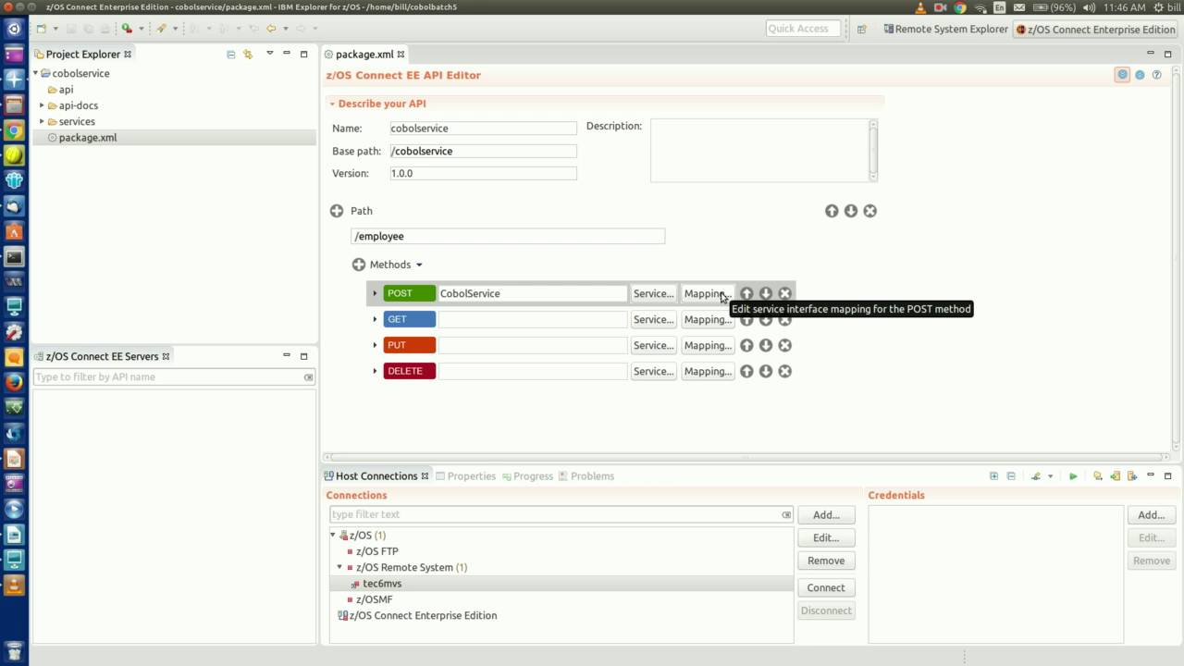Viewport: 1184px width, 666px height.
Task: Open Service for the POST method
Action: click(653, 293)
